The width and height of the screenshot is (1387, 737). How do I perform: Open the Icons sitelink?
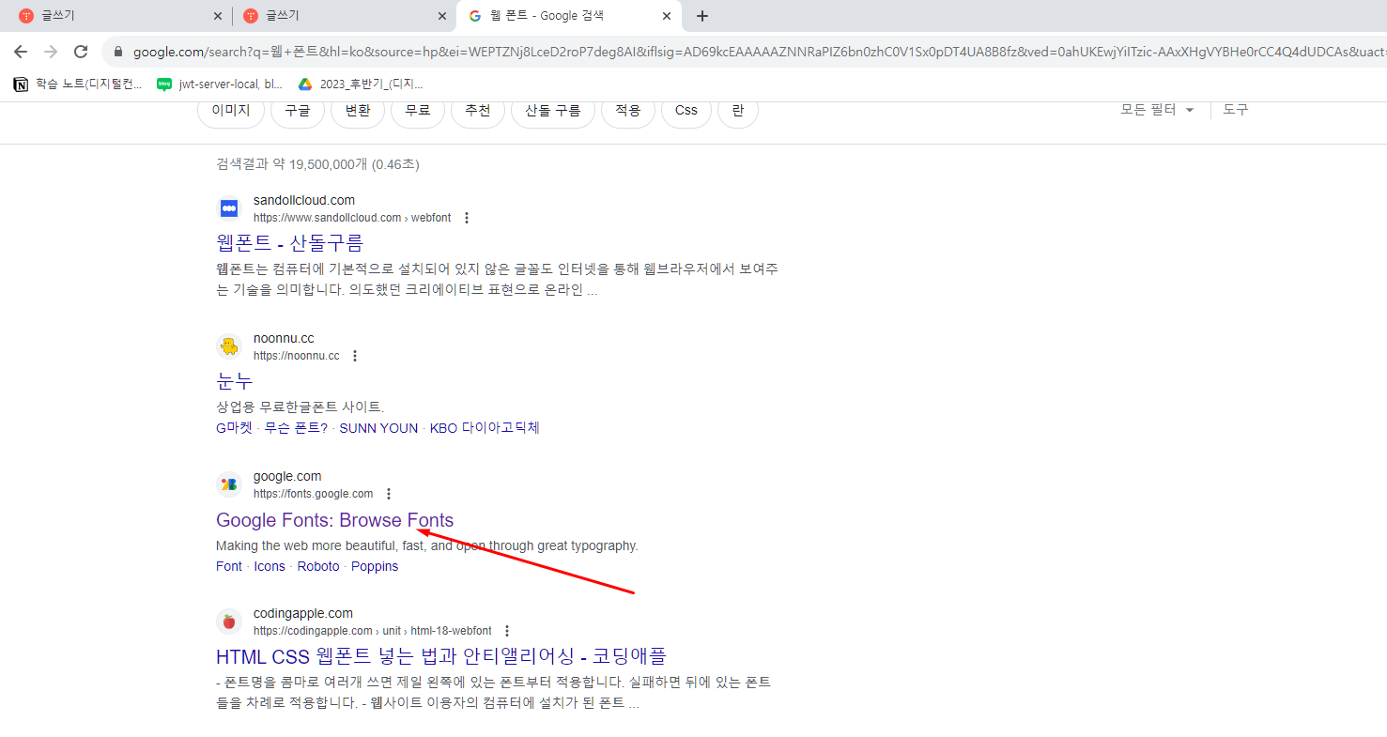tap(270, 566)
